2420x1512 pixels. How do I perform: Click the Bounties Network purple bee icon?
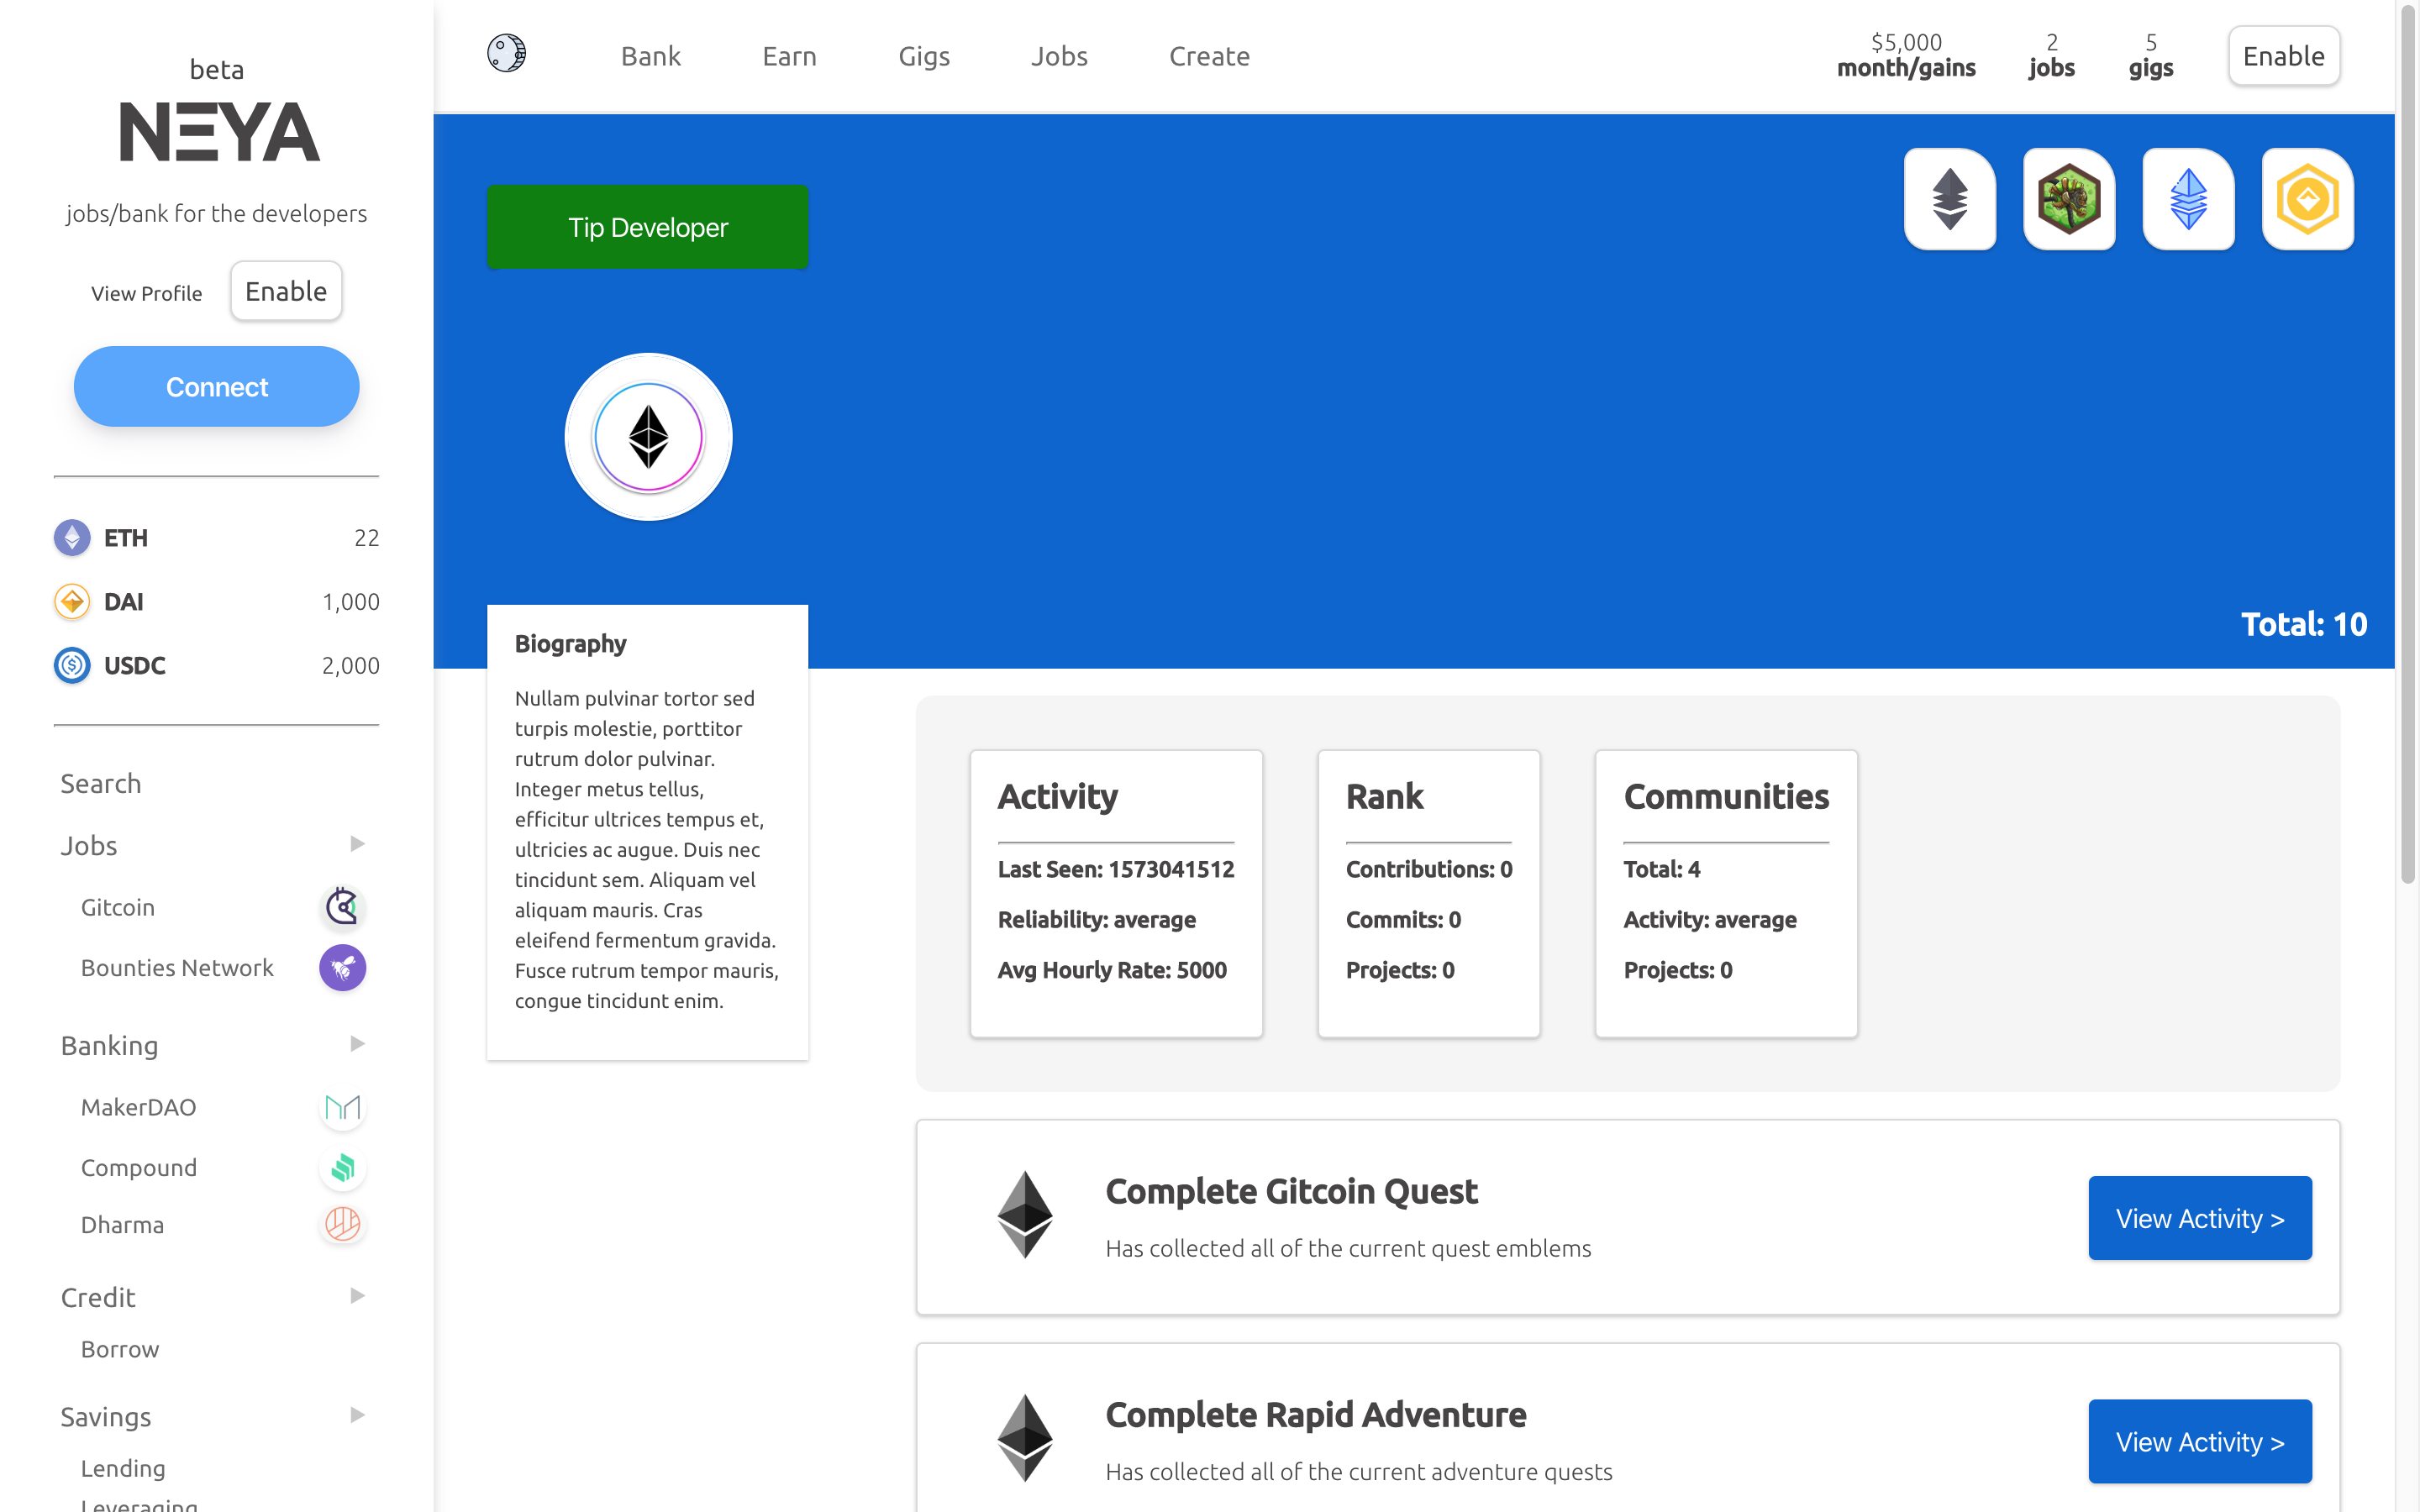(x=342, y=967)
